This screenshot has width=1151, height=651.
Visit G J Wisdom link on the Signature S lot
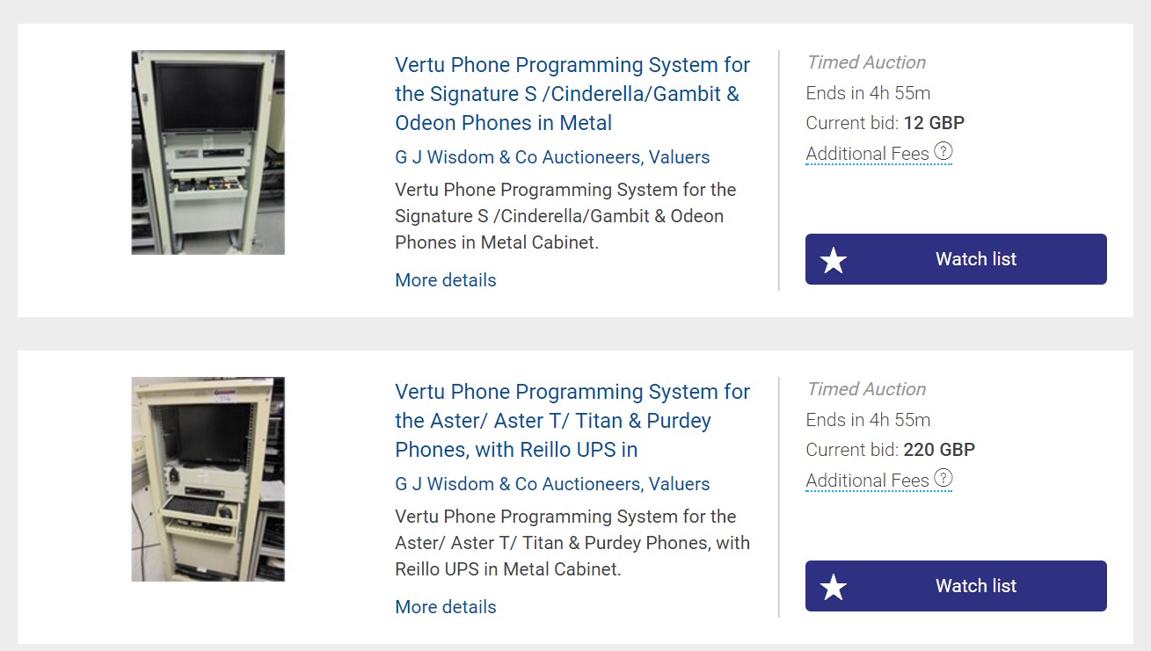tap(552, 157)
